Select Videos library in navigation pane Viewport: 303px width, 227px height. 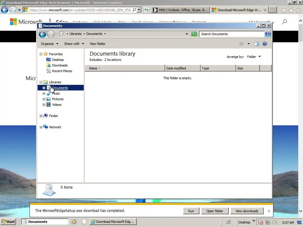tap(57, 105)
